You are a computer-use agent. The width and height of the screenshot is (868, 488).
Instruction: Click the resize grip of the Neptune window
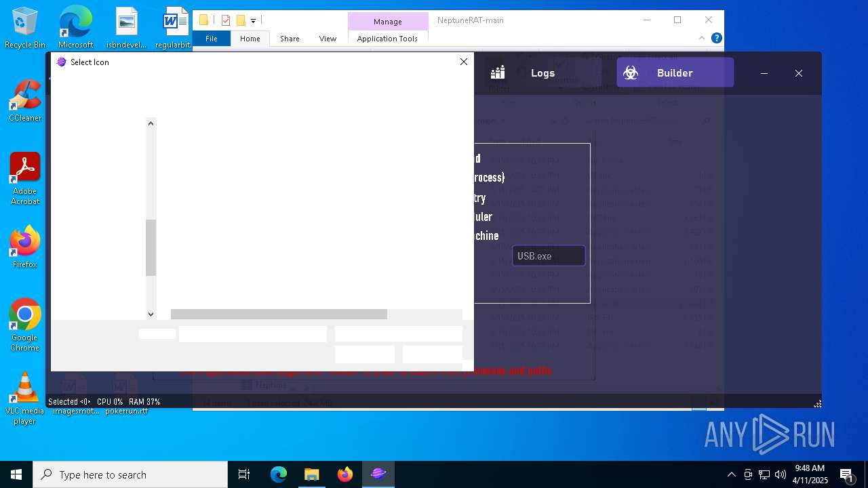[x=818, y=403]
